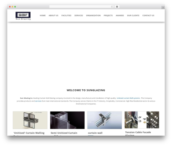Close the browser window with the red button
The height and width of the screenshot is (146, 172).
coord(10,7)
